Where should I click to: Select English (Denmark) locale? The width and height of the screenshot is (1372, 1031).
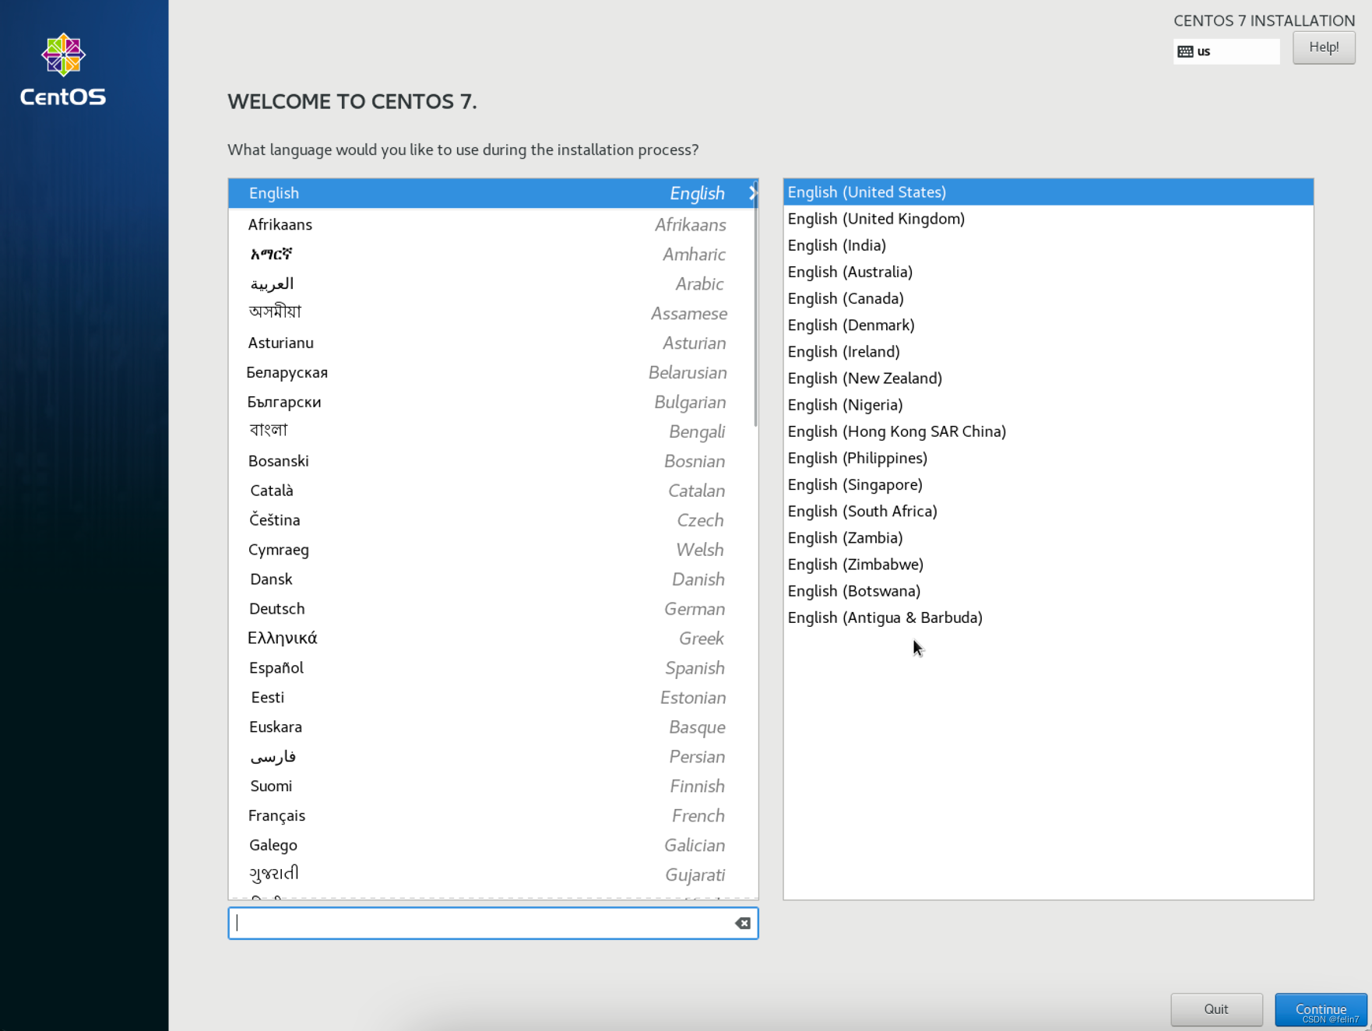point(1048,325)
